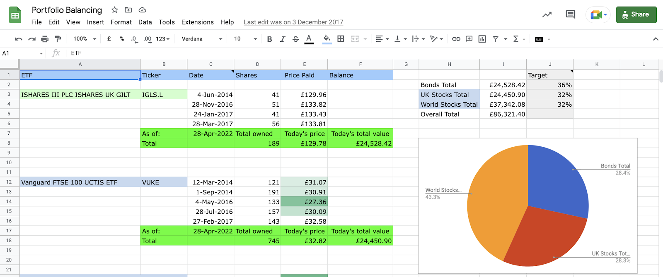
Task: Click the Insert comment icon
Action: (469, 39)
